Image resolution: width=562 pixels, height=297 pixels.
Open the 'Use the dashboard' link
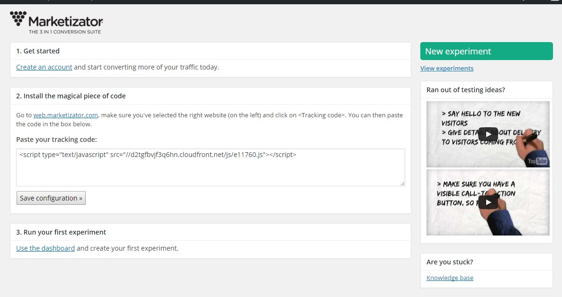tap(45, 248)
